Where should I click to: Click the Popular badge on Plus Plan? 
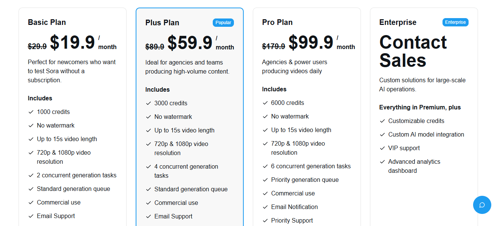coord(223,22)
